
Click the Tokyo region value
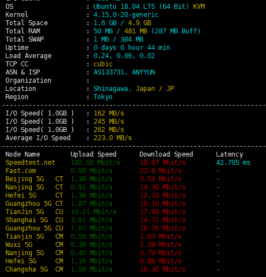pyautogui.click(x=103, y=97)
